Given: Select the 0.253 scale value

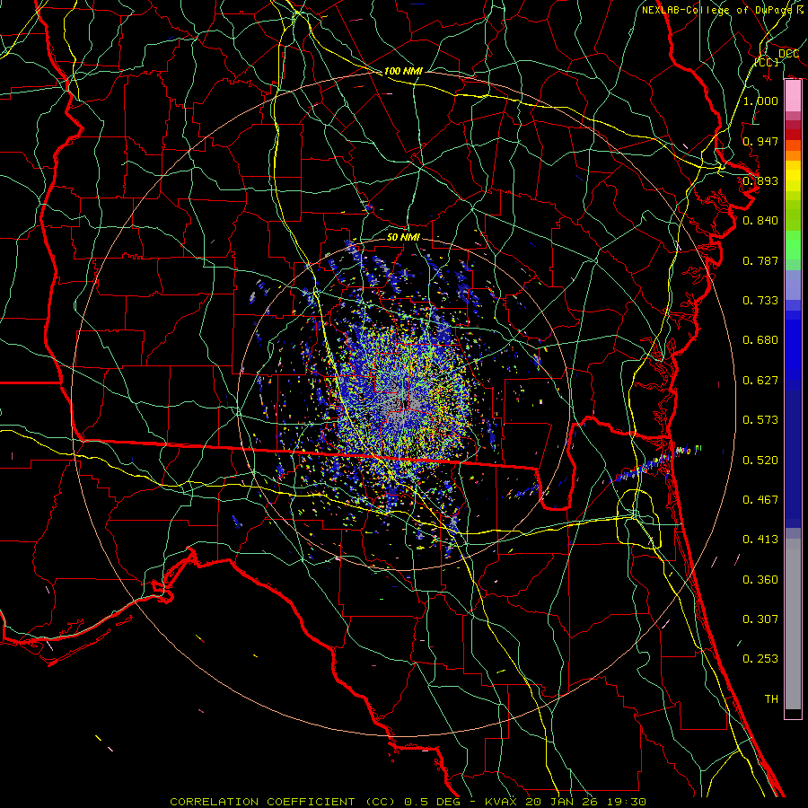Looking at the screenshot, I should [x=760, y=659].
